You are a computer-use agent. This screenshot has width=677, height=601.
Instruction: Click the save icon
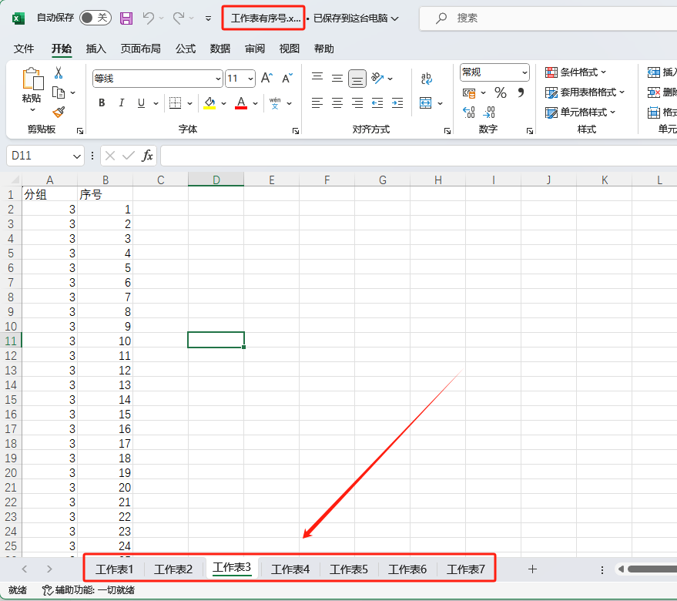click(x=126, y=17)
